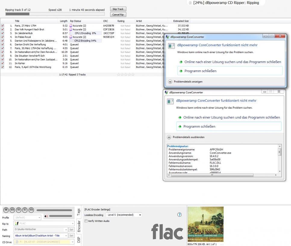Click the Skip Track button
The image size is (291, 246).
pyautogui.click(x=118, y=9)
